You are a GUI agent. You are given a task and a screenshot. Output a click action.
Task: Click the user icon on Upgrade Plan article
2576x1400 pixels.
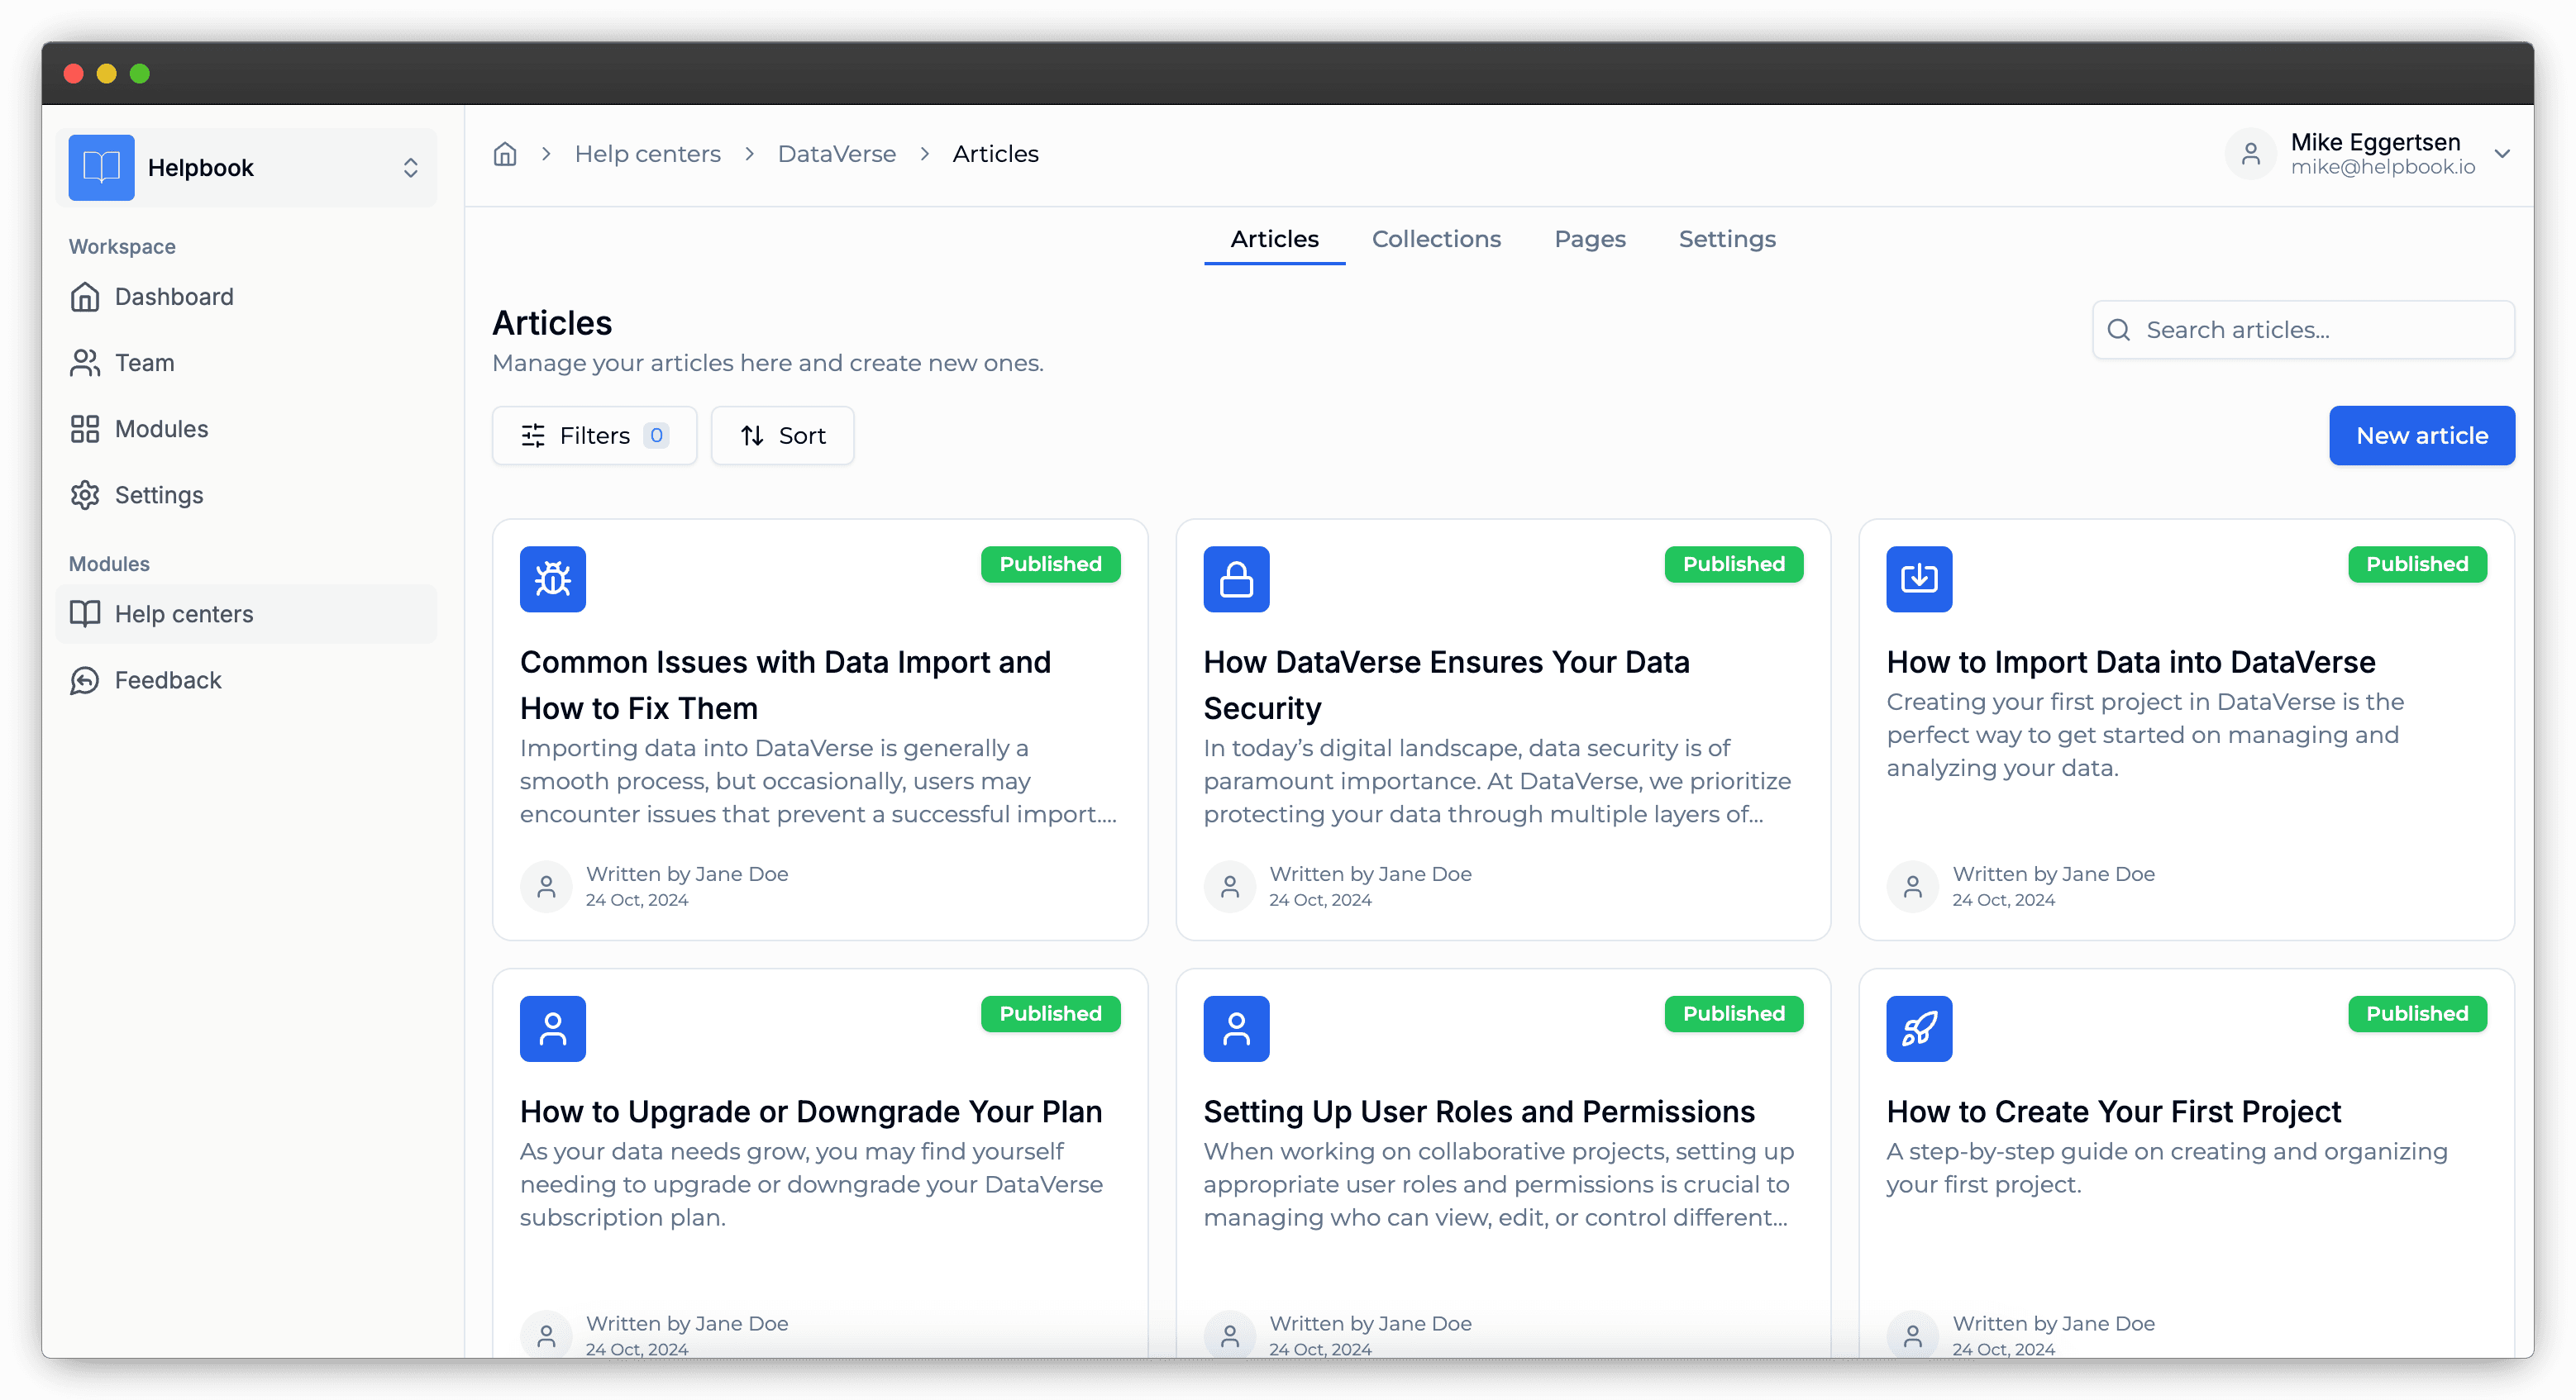point(552,1028)
